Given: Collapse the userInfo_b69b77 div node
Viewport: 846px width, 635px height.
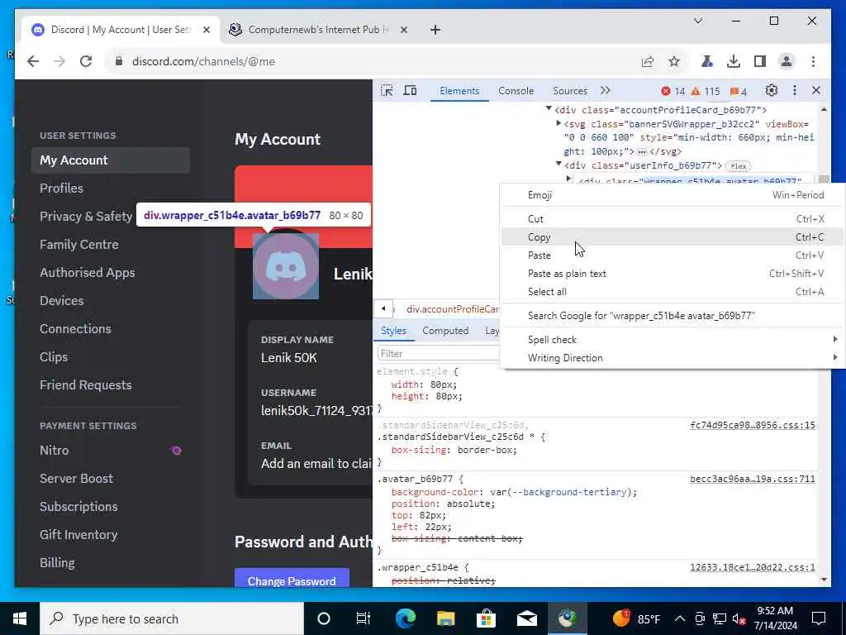Looking at the screenshot, I should point(558,165).
